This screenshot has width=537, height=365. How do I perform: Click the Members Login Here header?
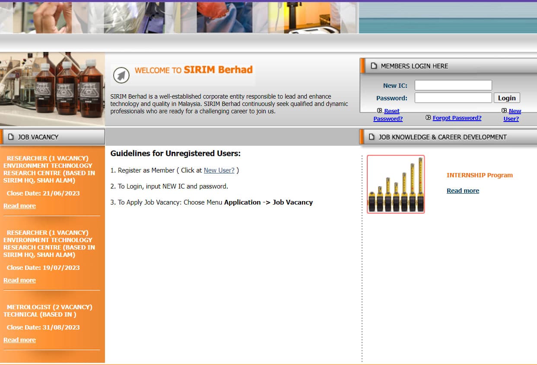point(448,66)
